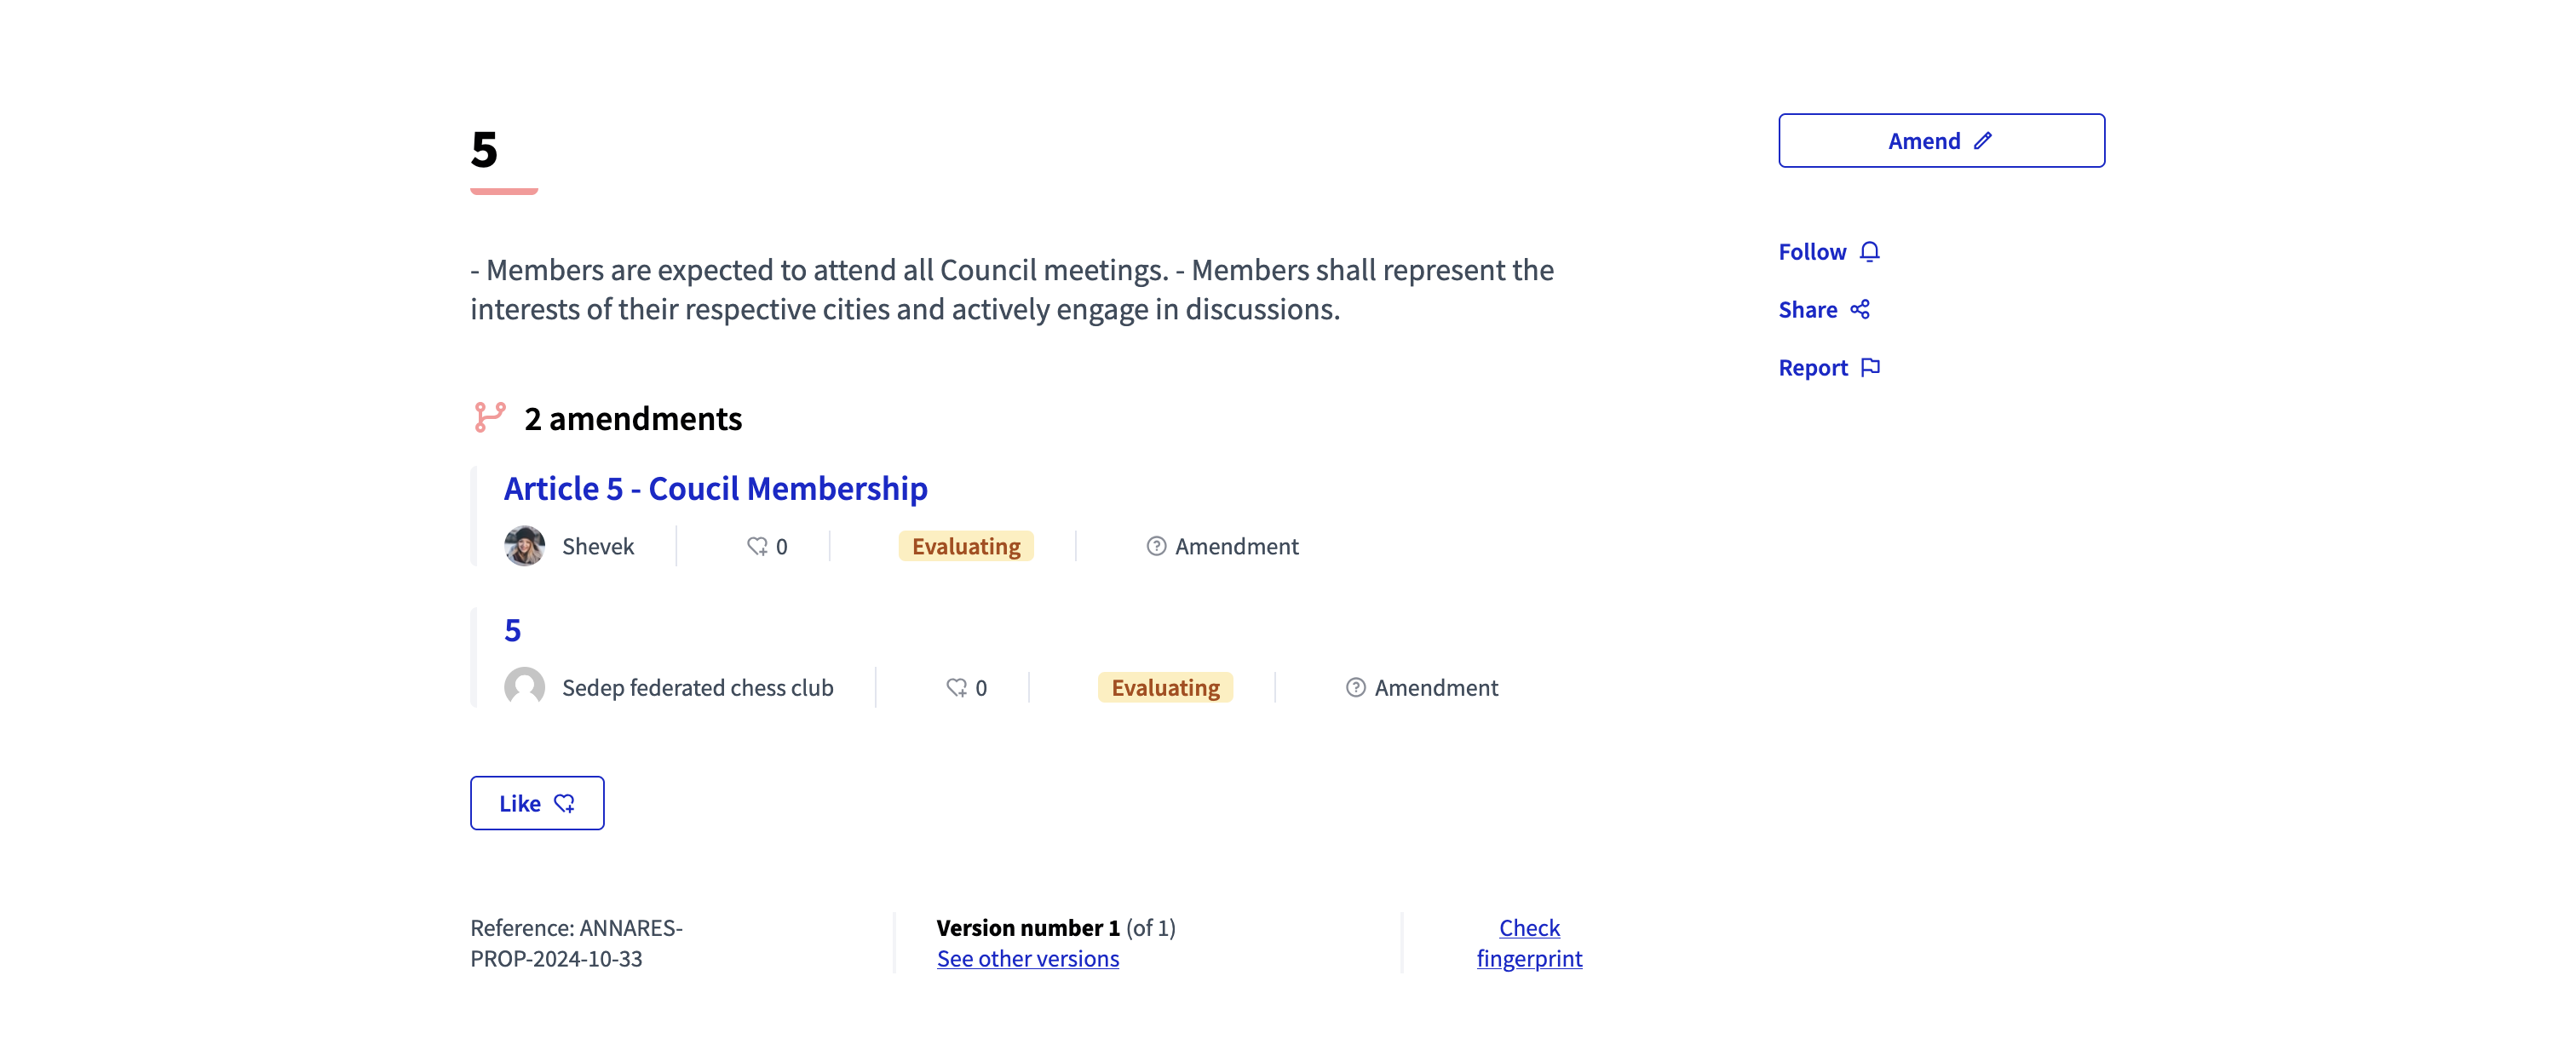Click the heart icon on Shevek's amendment
The image size is (2576, 1056).
(x=757, y=546)
